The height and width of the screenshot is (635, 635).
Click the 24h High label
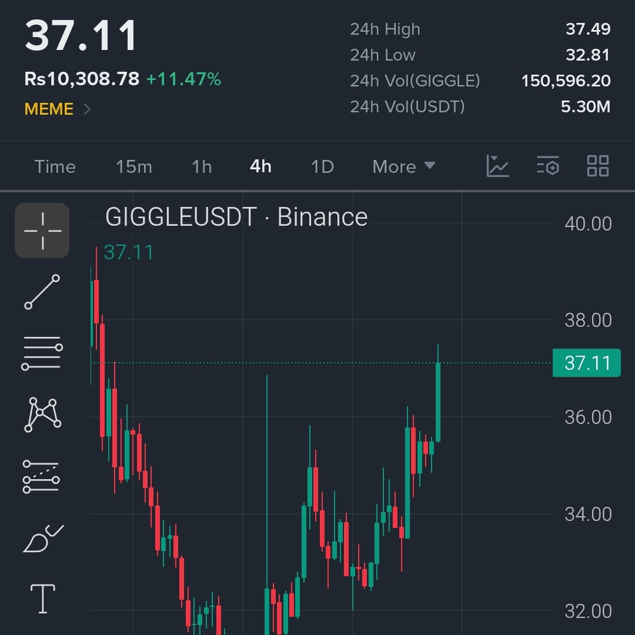(x=385, y=29)
